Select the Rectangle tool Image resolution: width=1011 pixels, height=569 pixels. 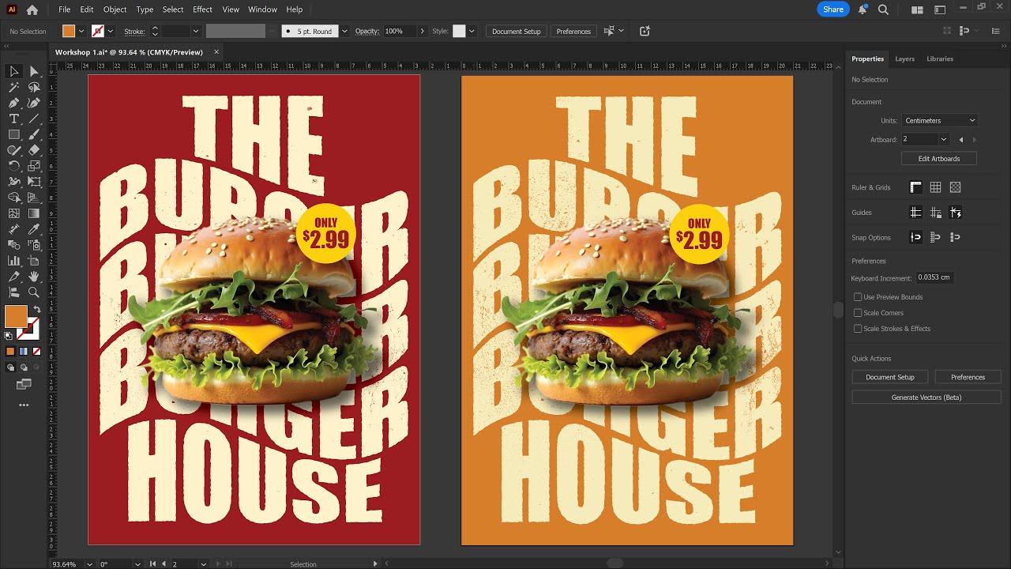click(14, 134)
